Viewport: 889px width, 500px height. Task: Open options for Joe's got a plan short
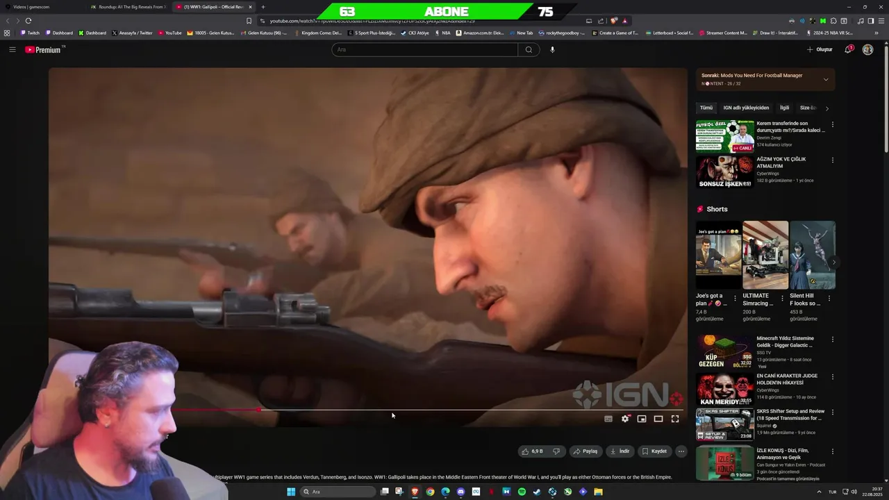pyautogui.click(x=735, y=299)
